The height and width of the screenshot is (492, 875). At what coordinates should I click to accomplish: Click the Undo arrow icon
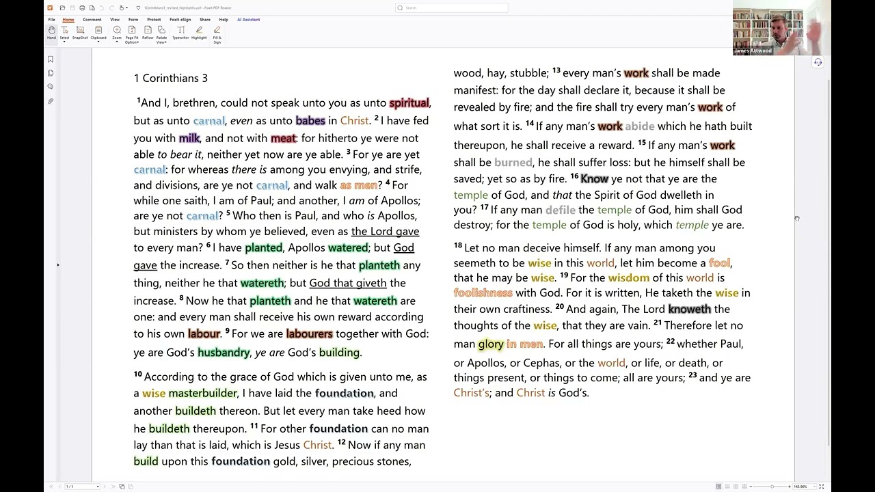pos(102,8)
